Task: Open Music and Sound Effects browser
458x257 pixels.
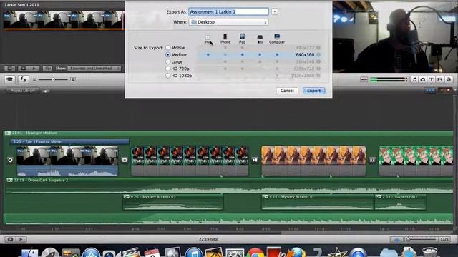Action: [414, 79]
